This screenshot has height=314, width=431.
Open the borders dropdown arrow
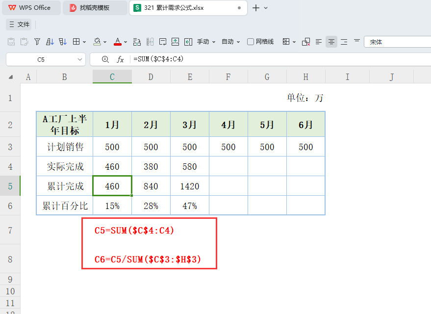click(84, 42)
